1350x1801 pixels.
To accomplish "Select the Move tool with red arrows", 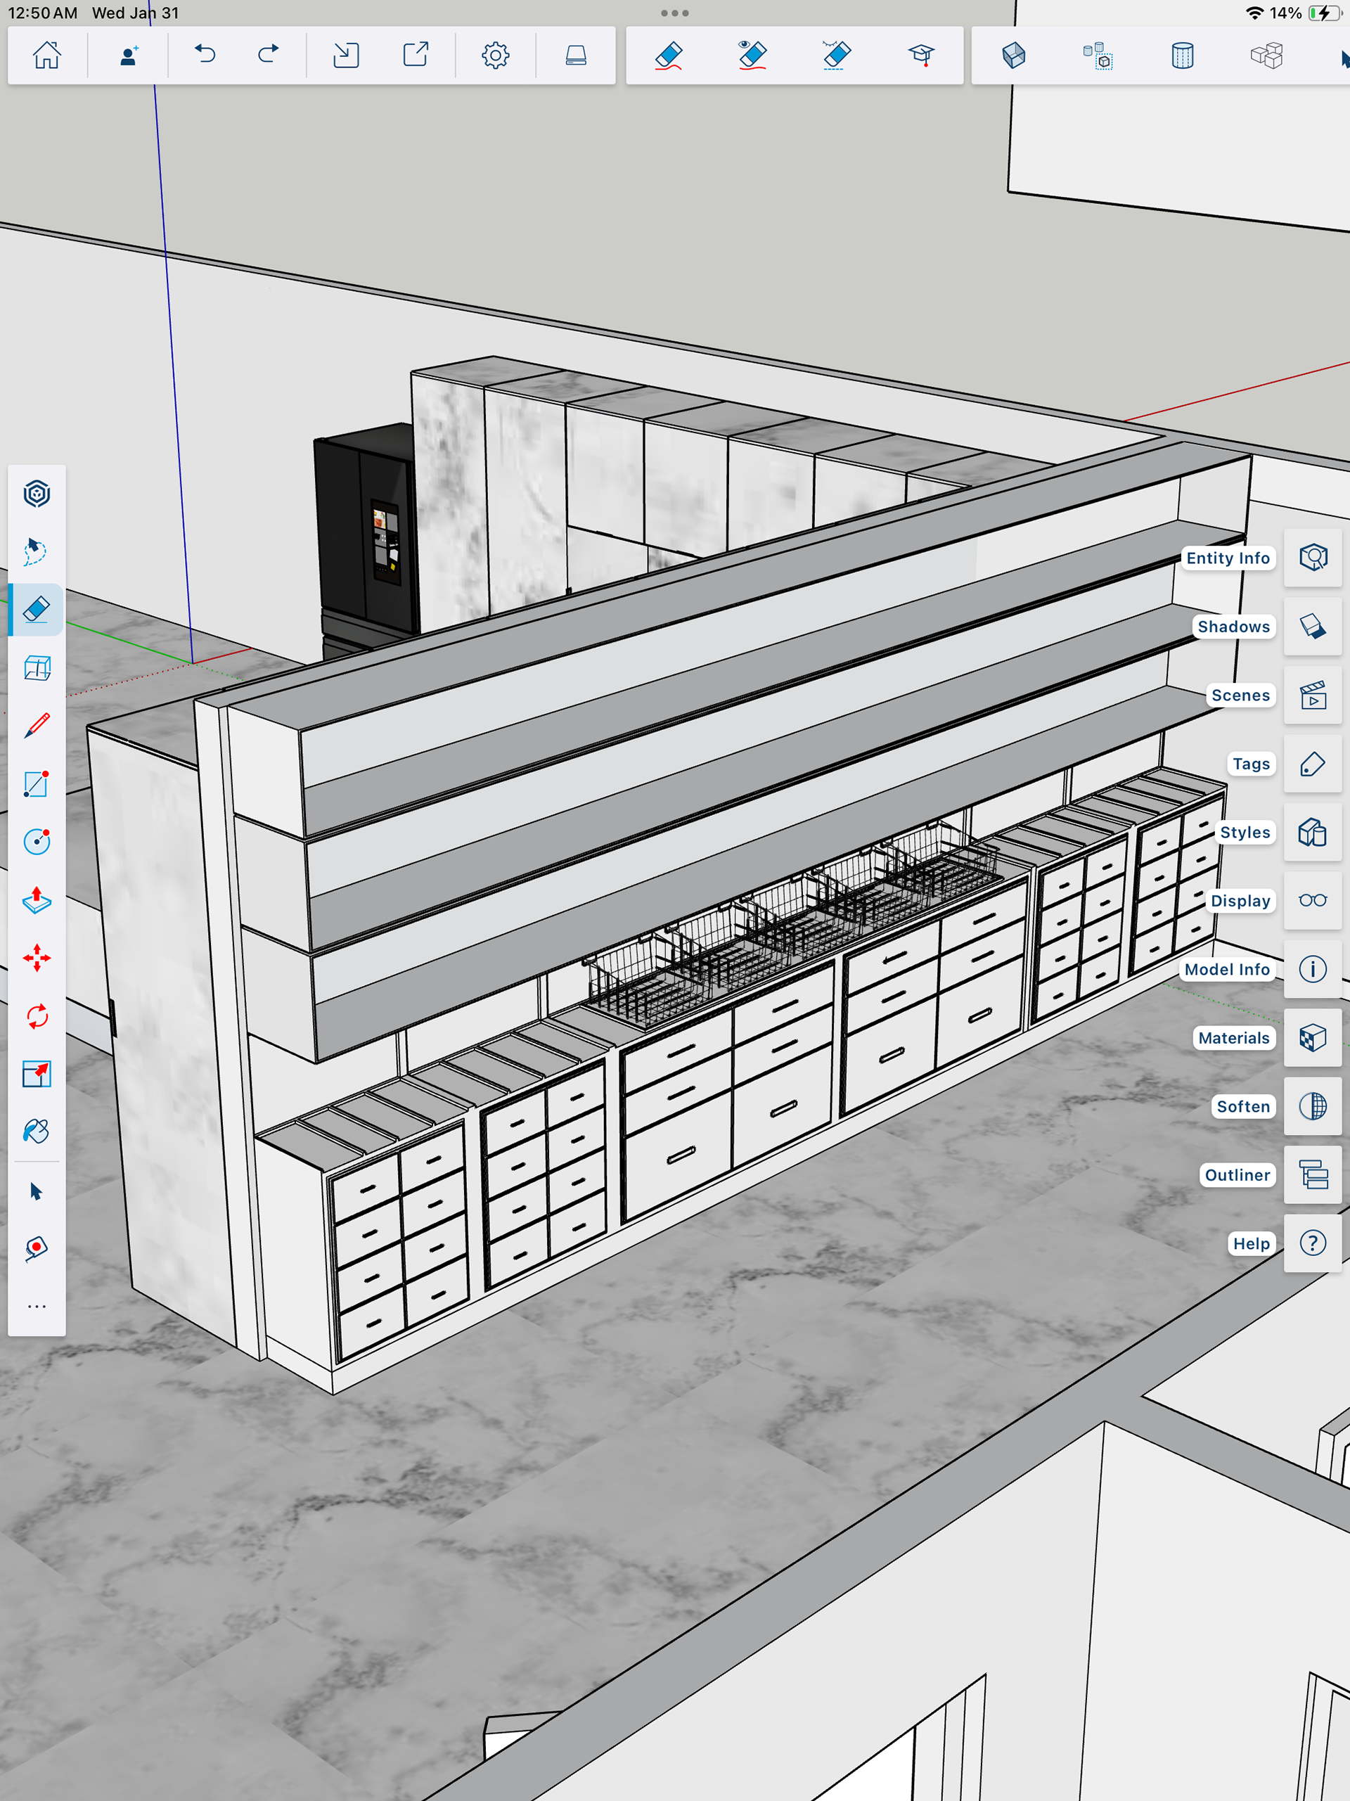I will point(37,959).
